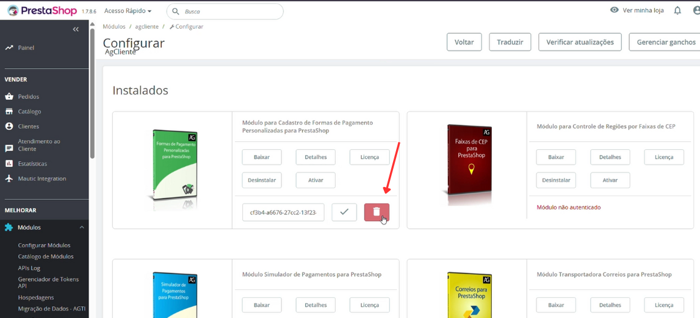Collapse the Módulos menu chevron
The image size is (700, 318).
tap(82, 228)
